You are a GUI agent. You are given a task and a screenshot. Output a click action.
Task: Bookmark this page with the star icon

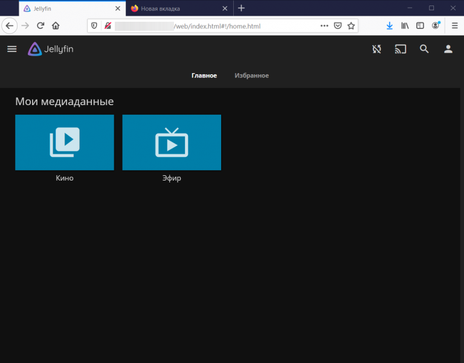pyautogui.click(x=351, y=26)
